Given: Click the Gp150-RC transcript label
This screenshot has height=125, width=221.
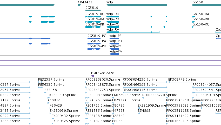Looking at the screenshot, I should tap(201, 24).
